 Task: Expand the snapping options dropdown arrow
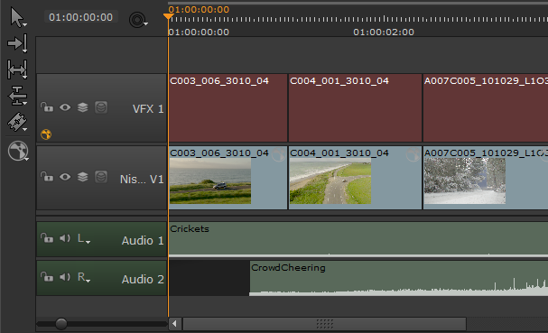point(145,23)
